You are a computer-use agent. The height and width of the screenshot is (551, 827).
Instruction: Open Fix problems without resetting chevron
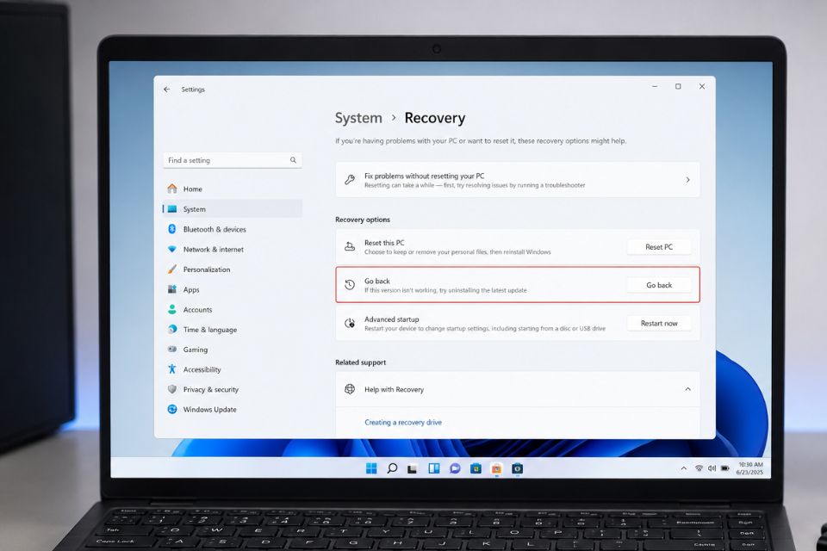[687, 180]
